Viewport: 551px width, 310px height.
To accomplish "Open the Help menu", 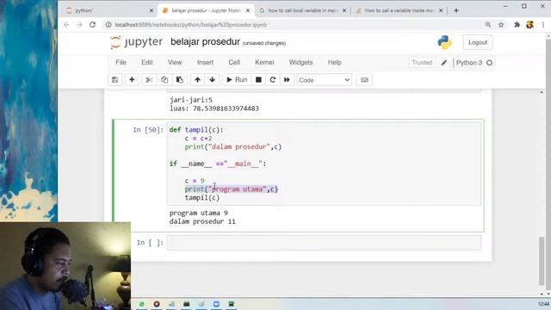I will point(335,62).
